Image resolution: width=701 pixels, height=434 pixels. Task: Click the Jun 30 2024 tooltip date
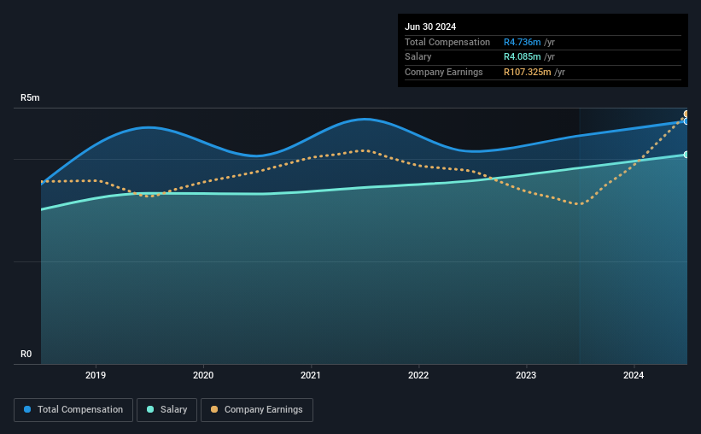(x=430, y=26)
